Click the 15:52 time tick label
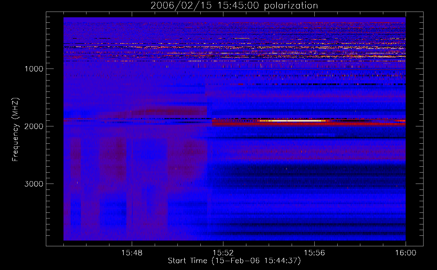Screen dimensions: 437x270 click(223, 253)
